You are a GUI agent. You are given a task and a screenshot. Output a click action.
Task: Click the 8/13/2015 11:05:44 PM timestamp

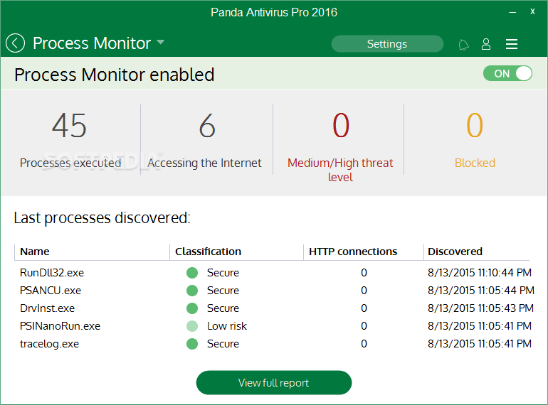point(481,290)
